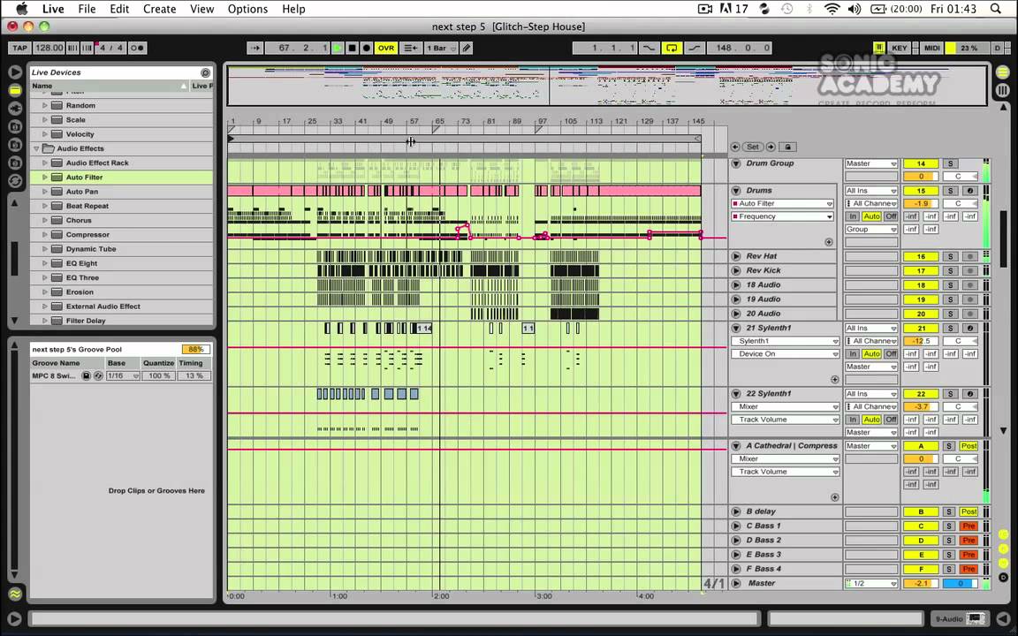Click the TAP tempo button
The height and width of the screenshot is (636, 1018).
point(19,48)
